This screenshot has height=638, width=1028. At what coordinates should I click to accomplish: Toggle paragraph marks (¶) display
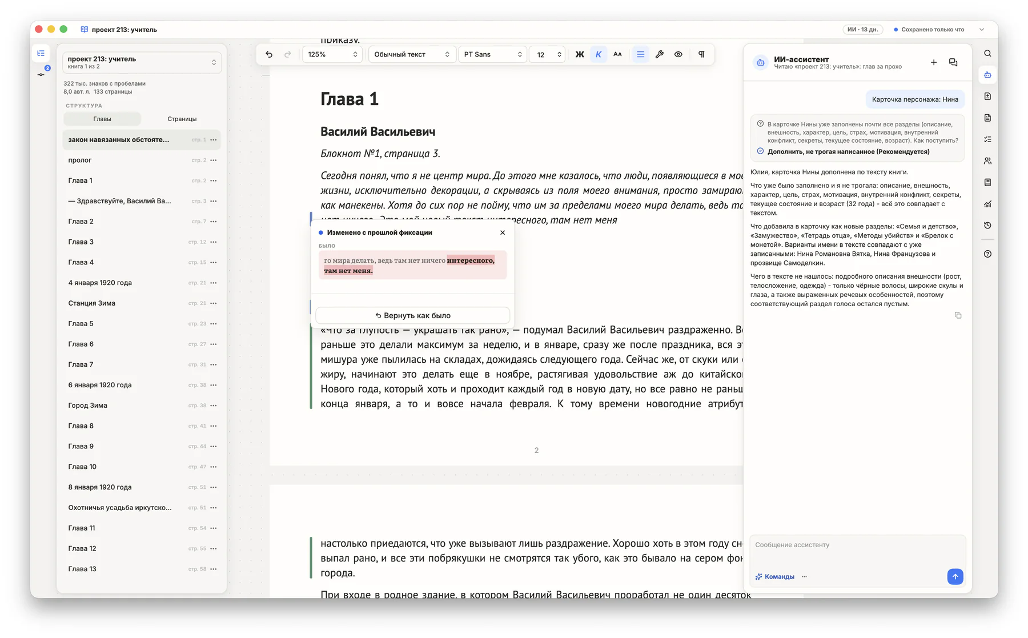[701, 54]
